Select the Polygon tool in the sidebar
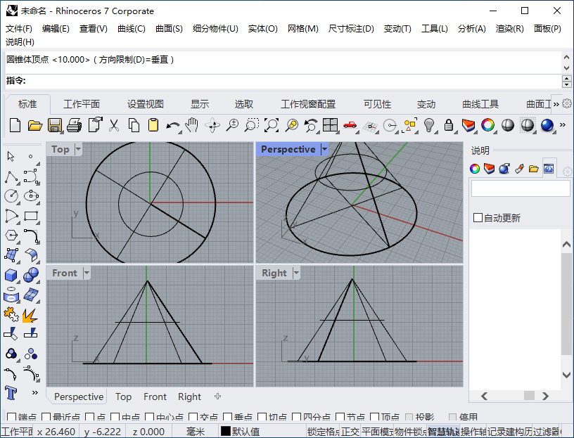The height and width of the screenshot is (438, 574). (11, 236)
